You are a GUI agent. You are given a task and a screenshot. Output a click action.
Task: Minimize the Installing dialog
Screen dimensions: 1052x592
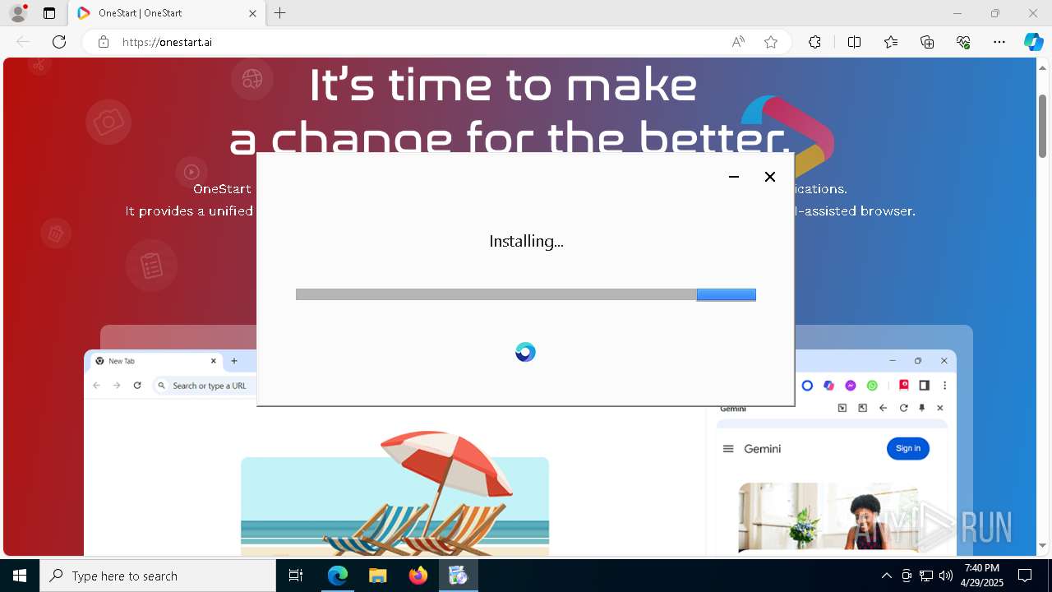(x=734, y=177)
